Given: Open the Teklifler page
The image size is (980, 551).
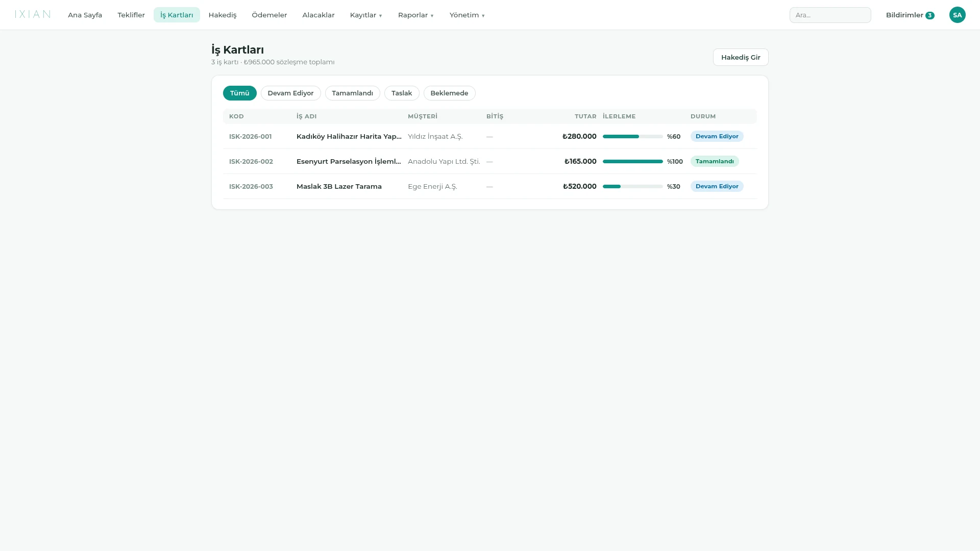Looking at the screenshot, I should [x=131, y=15].
